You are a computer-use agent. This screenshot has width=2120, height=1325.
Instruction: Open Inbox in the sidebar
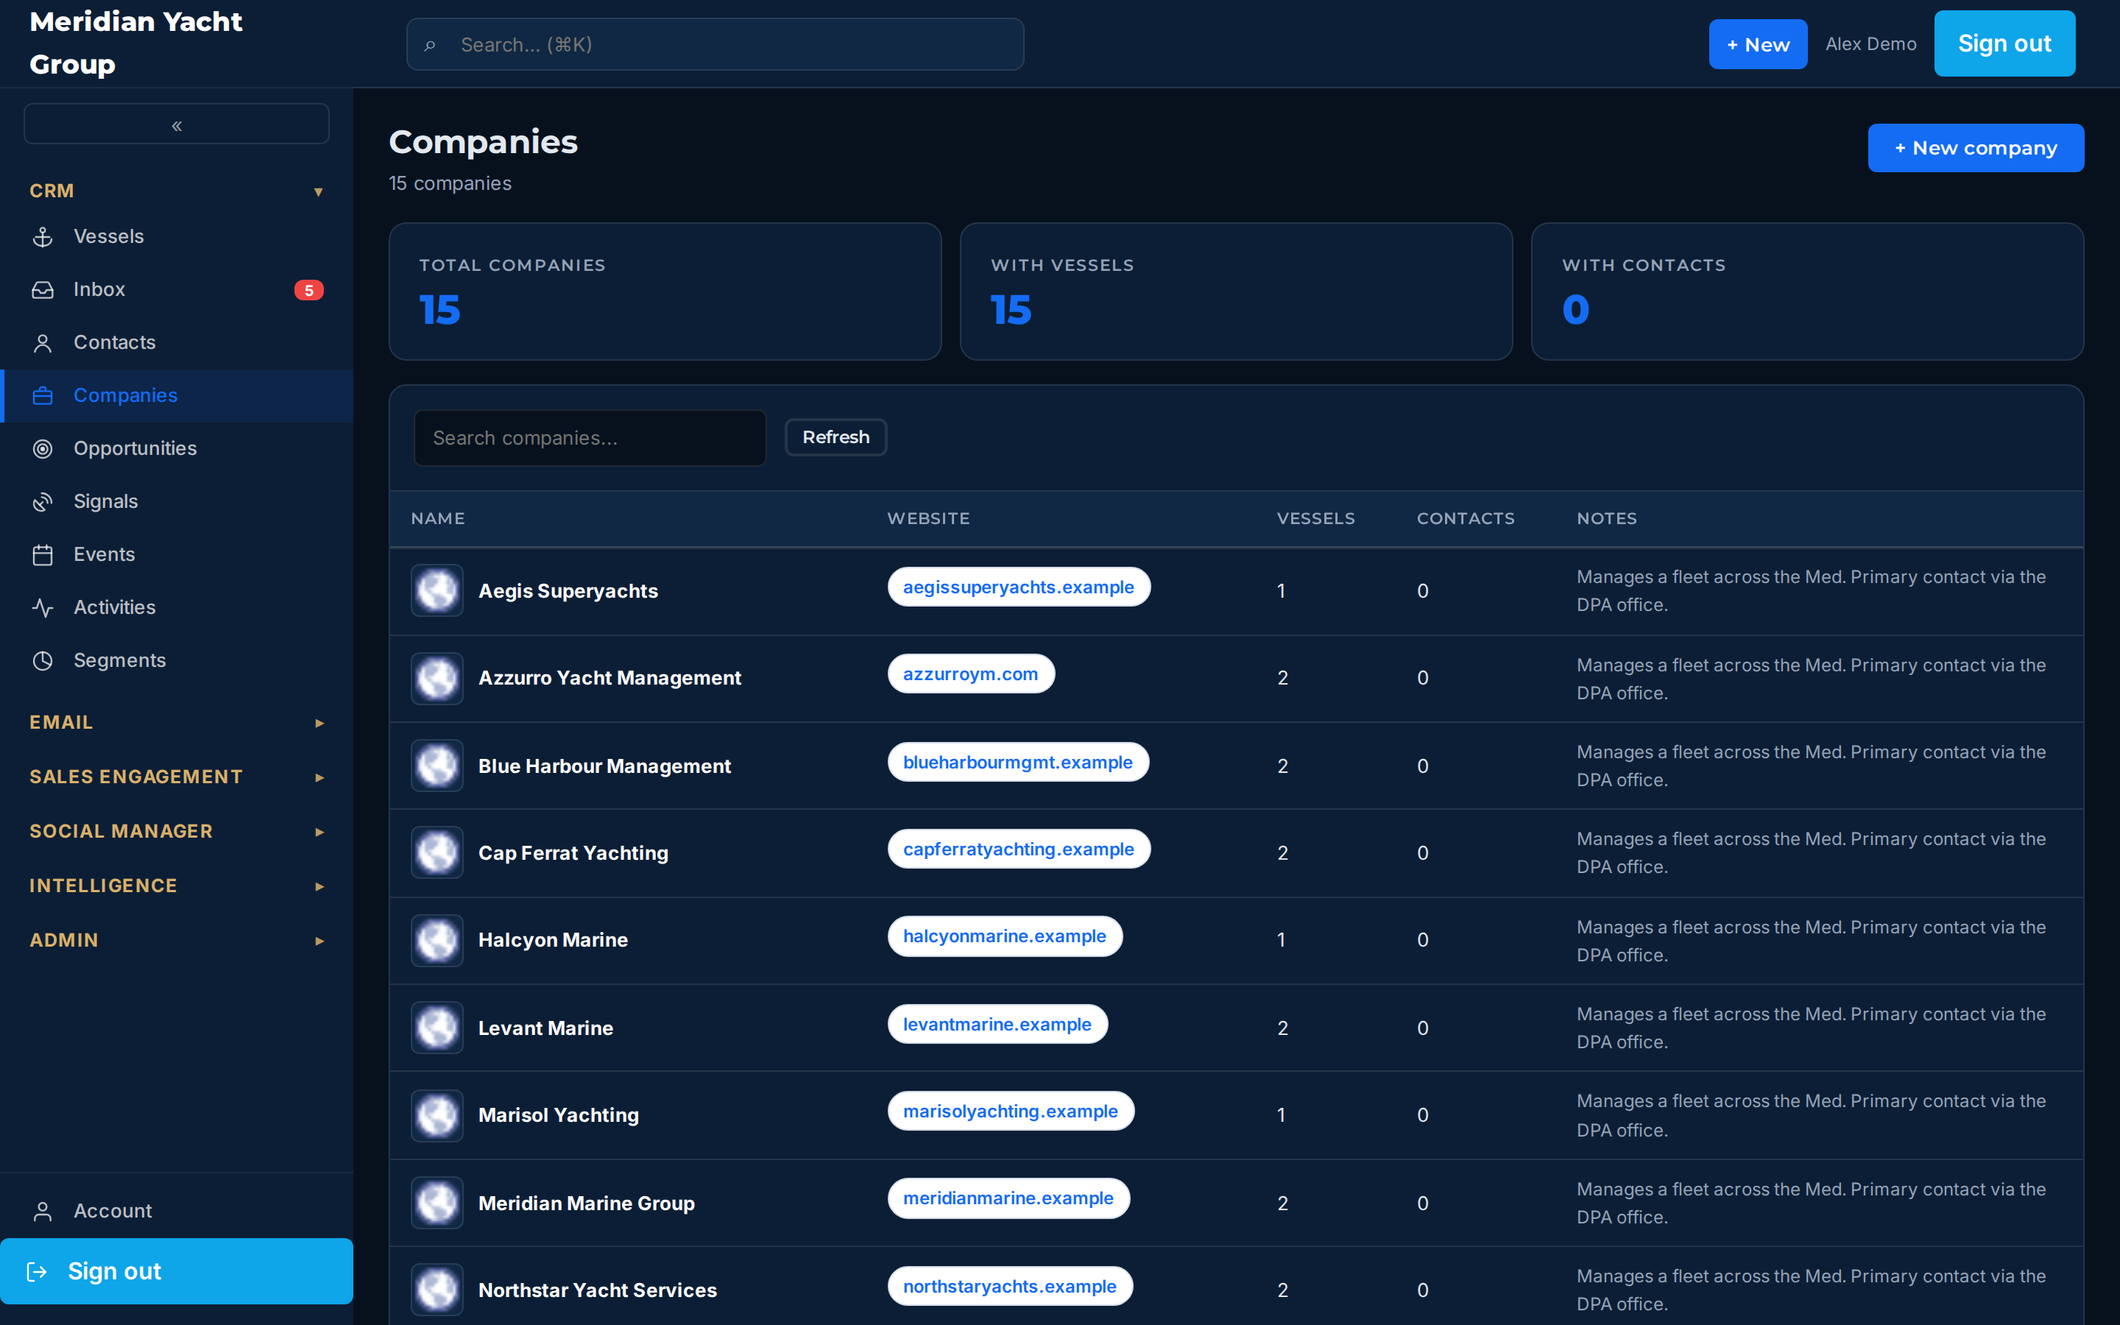177,290
